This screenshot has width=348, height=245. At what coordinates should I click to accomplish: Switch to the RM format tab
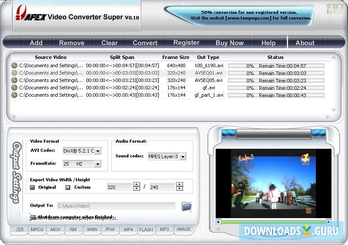coord(73,230)
